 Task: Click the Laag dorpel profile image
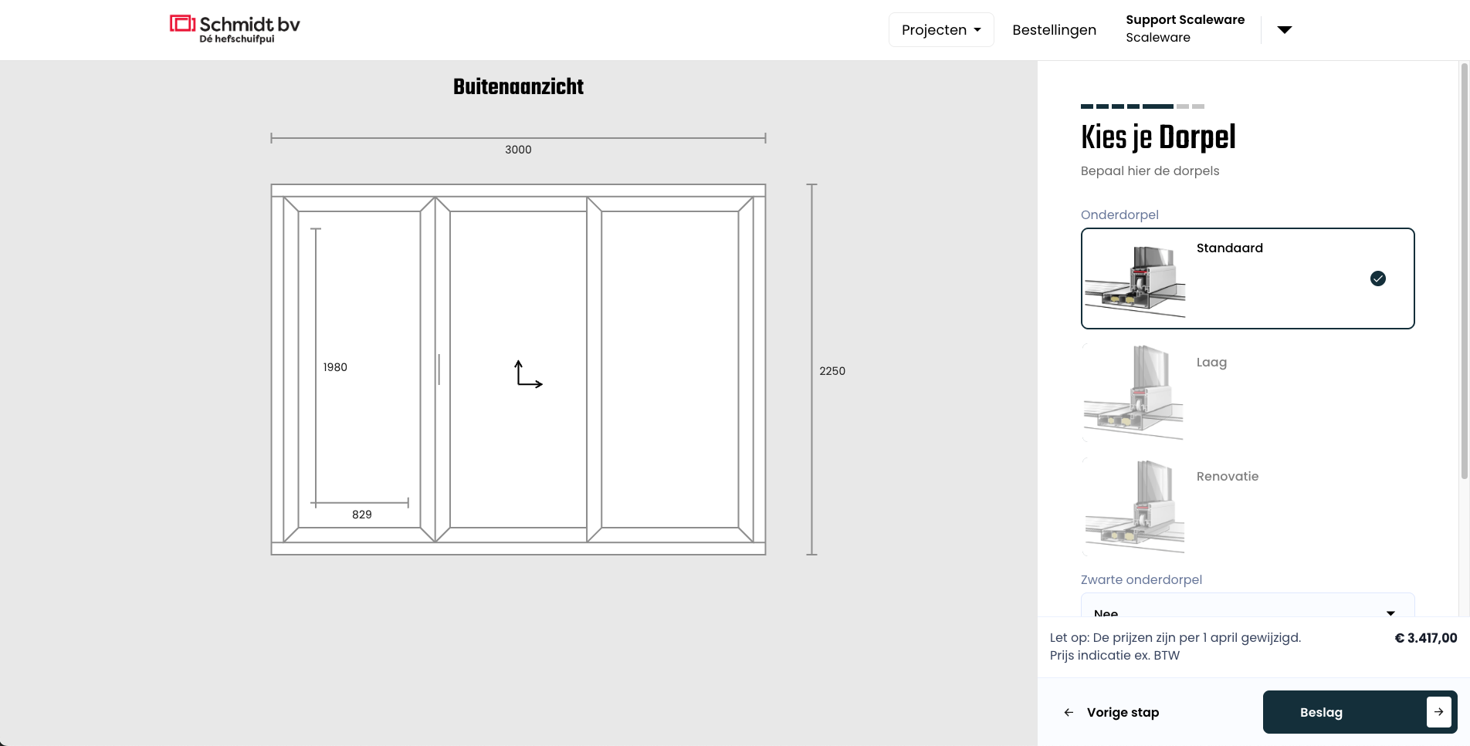[1133, 393]
